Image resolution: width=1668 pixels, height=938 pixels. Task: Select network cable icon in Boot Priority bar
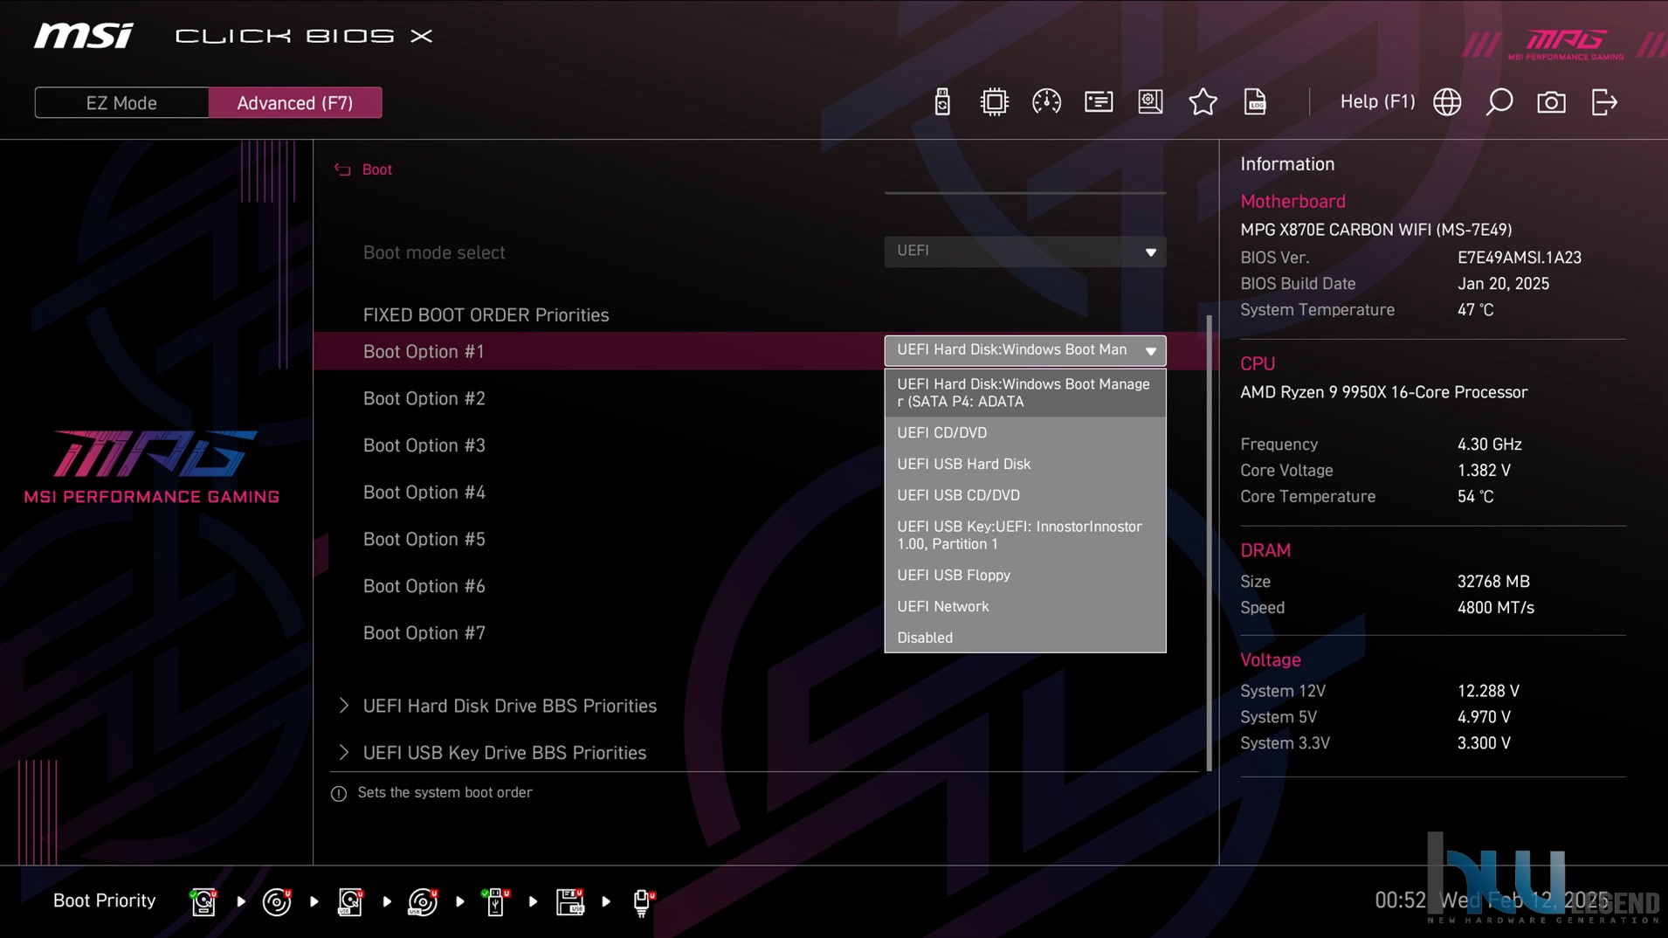click(x=643, y=901)
